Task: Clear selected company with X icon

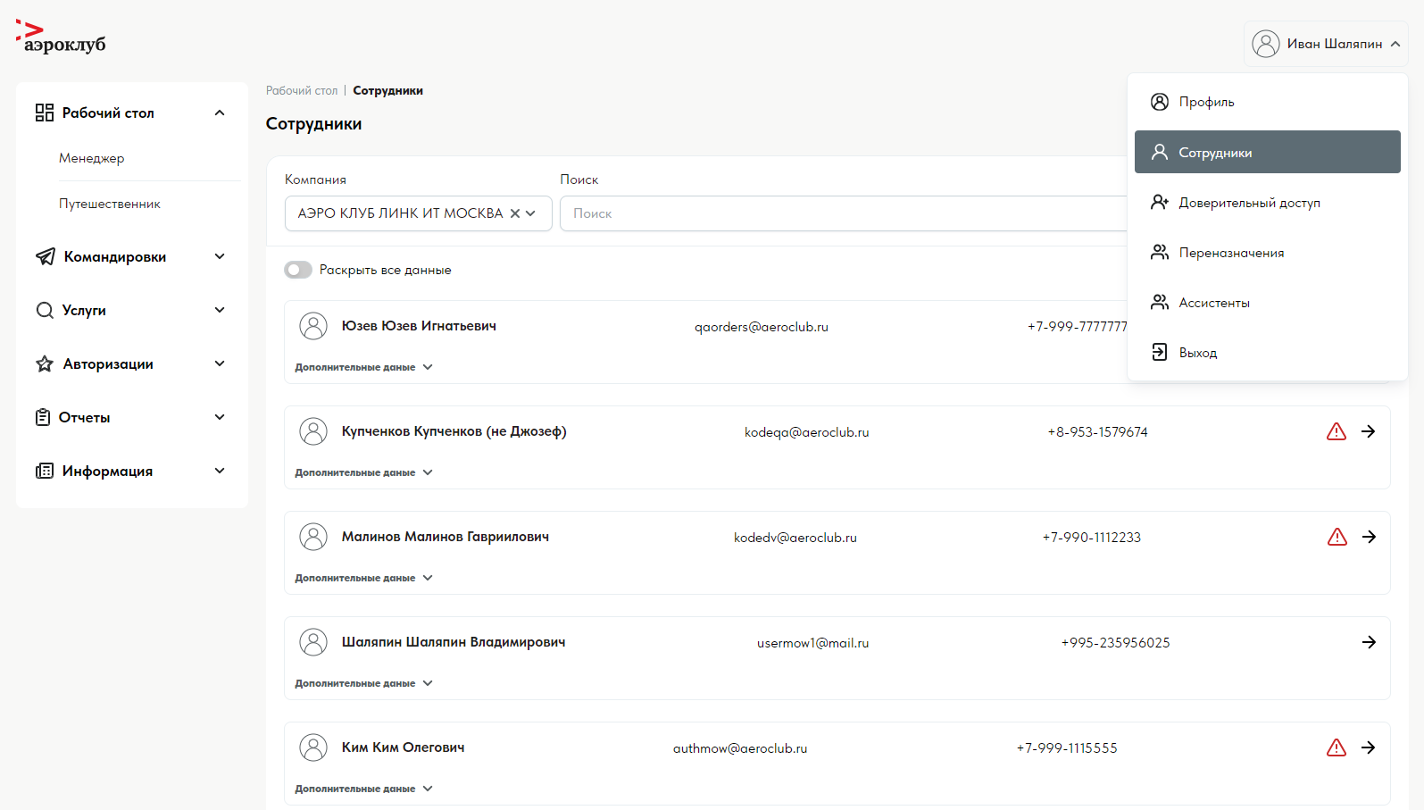Action: click(514, 213)
